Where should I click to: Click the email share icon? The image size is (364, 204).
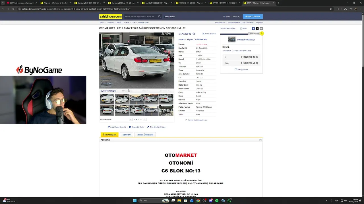[x=261, y=29]
